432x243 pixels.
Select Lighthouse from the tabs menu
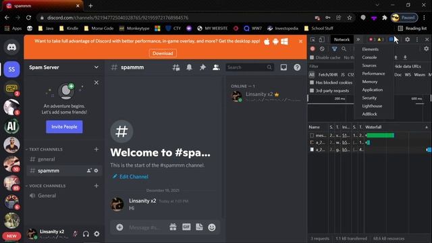coord(372,106)
